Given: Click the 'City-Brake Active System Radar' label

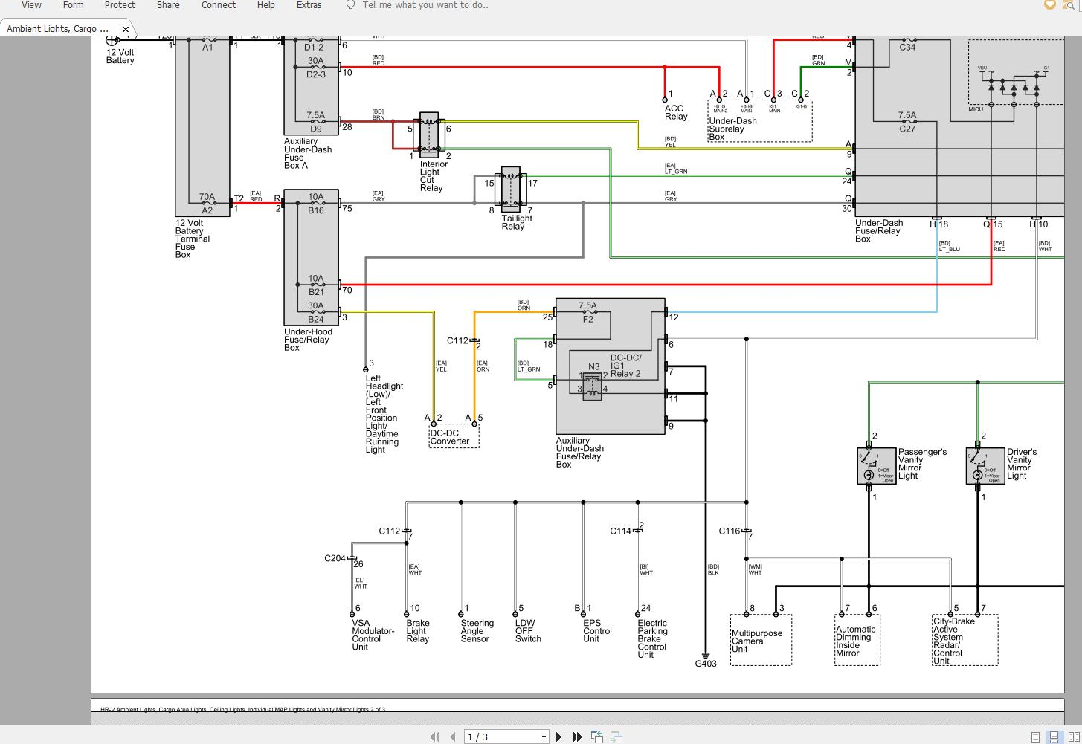Looking at the screenshot, I should pyautogui.click(x=954, y=641).
